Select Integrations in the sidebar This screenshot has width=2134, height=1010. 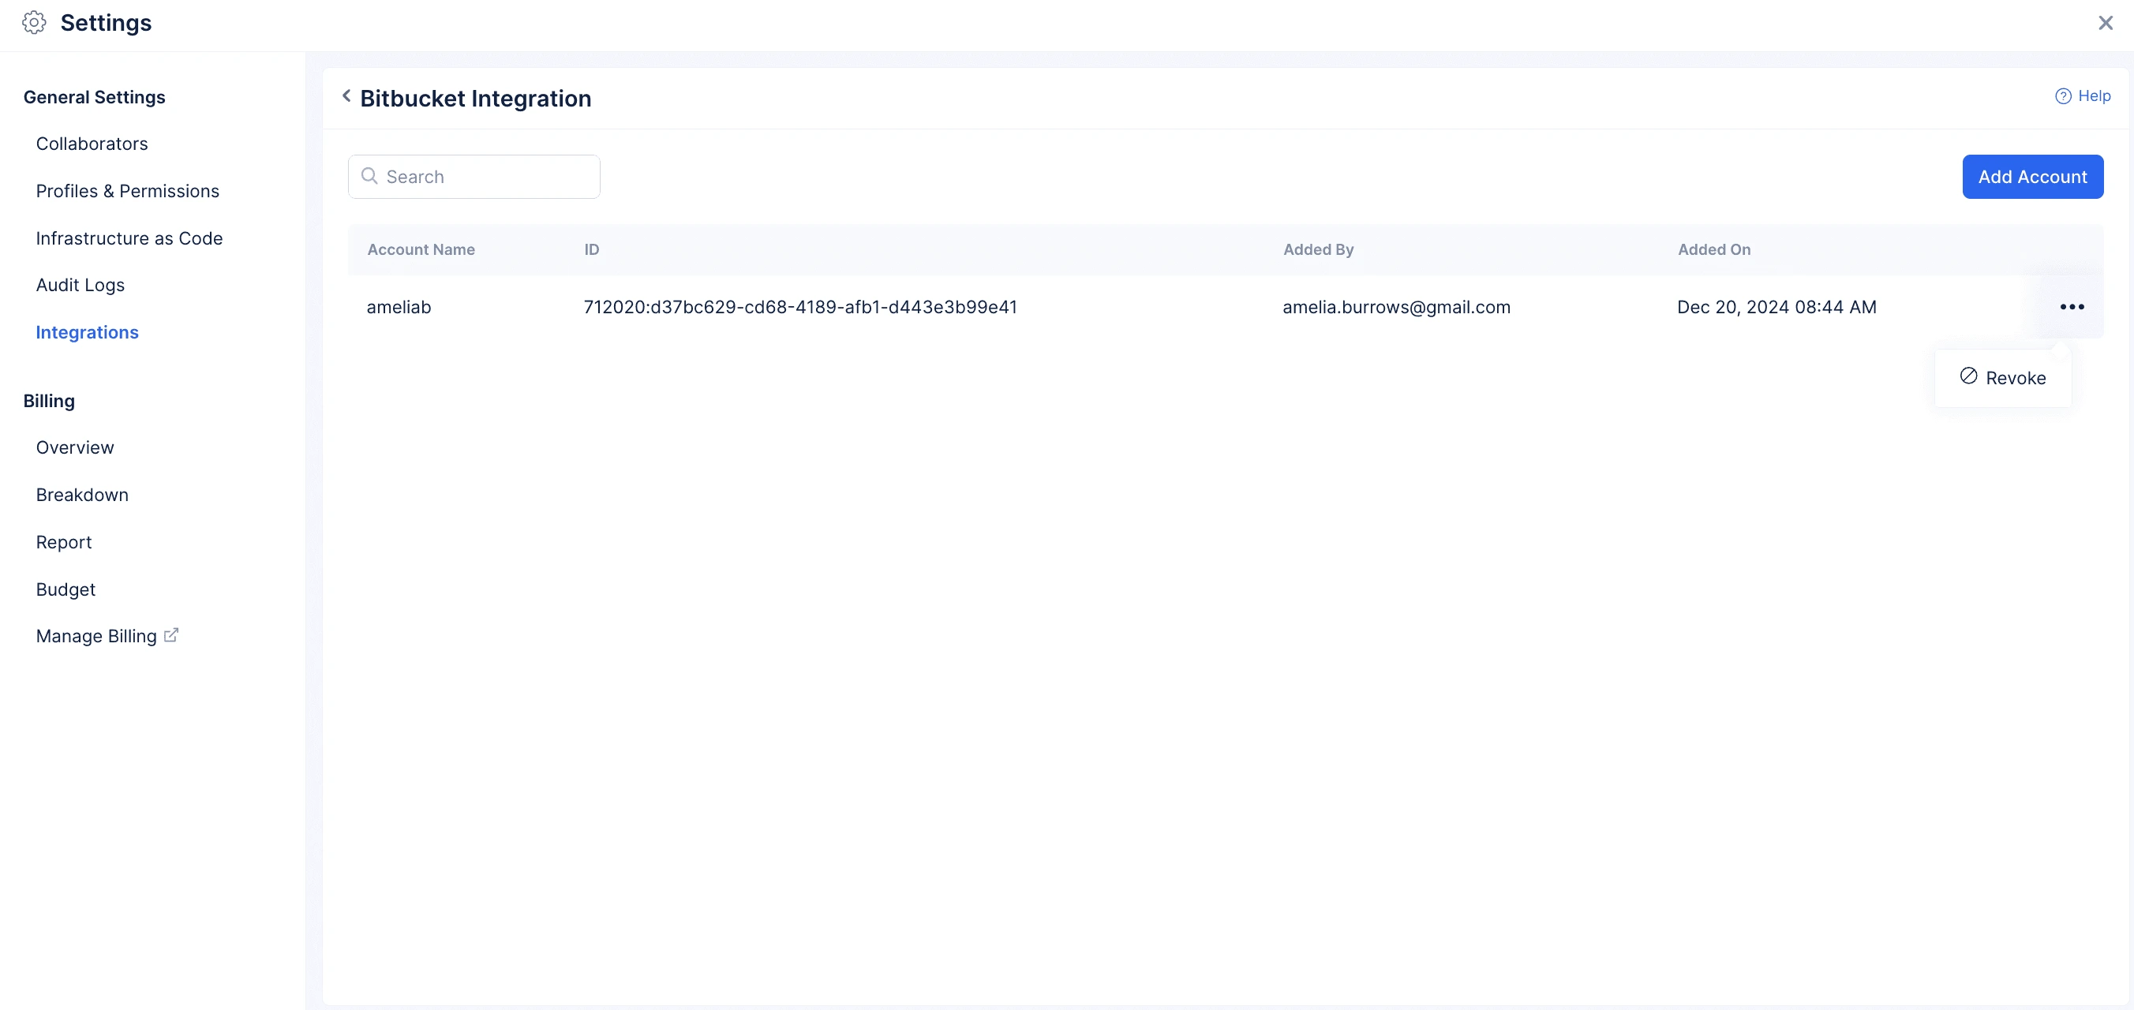[87, 332]
